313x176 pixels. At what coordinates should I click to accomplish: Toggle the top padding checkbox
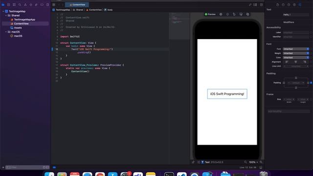point(296,78)
